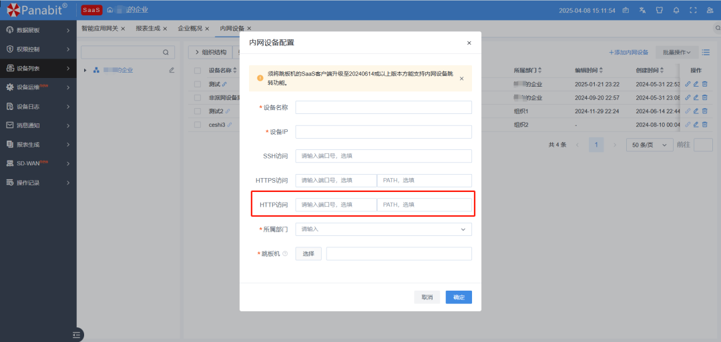Click the home icon next to SaaS badge
Image resolution: width=721 pixels, height=342 pixels.
tap(110, 9)
